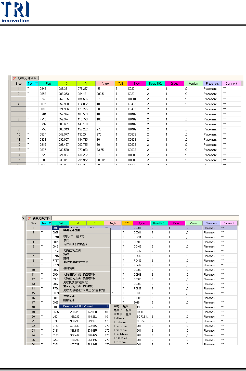Choose 1 uinch to mm conversion
Image resolution: width=246 pixels, height=371 pixels.
(x=121, y=334)
